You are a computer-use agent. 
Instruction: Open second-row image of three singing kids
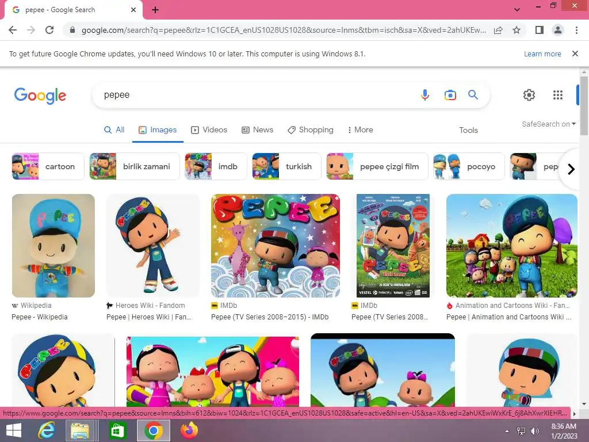(x=213, y=372)
